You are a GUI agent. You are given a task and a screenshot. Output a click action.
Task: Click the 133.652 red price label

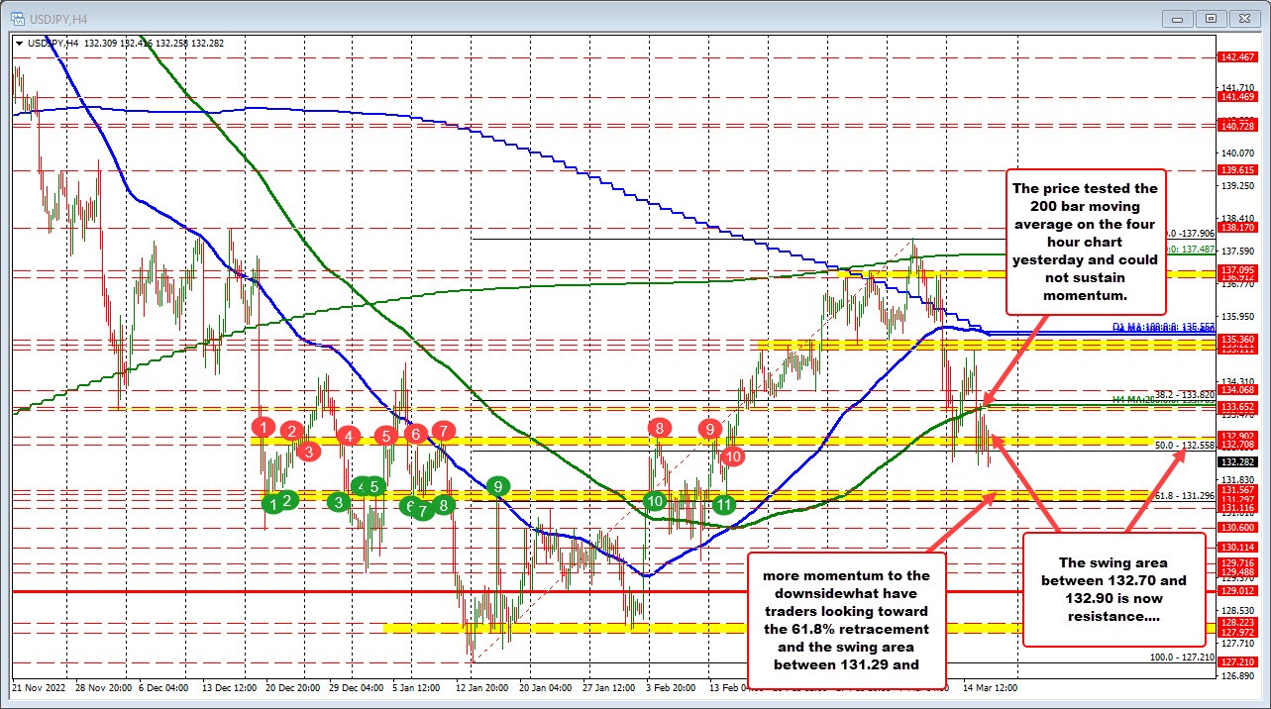[x=1235, y=406]
